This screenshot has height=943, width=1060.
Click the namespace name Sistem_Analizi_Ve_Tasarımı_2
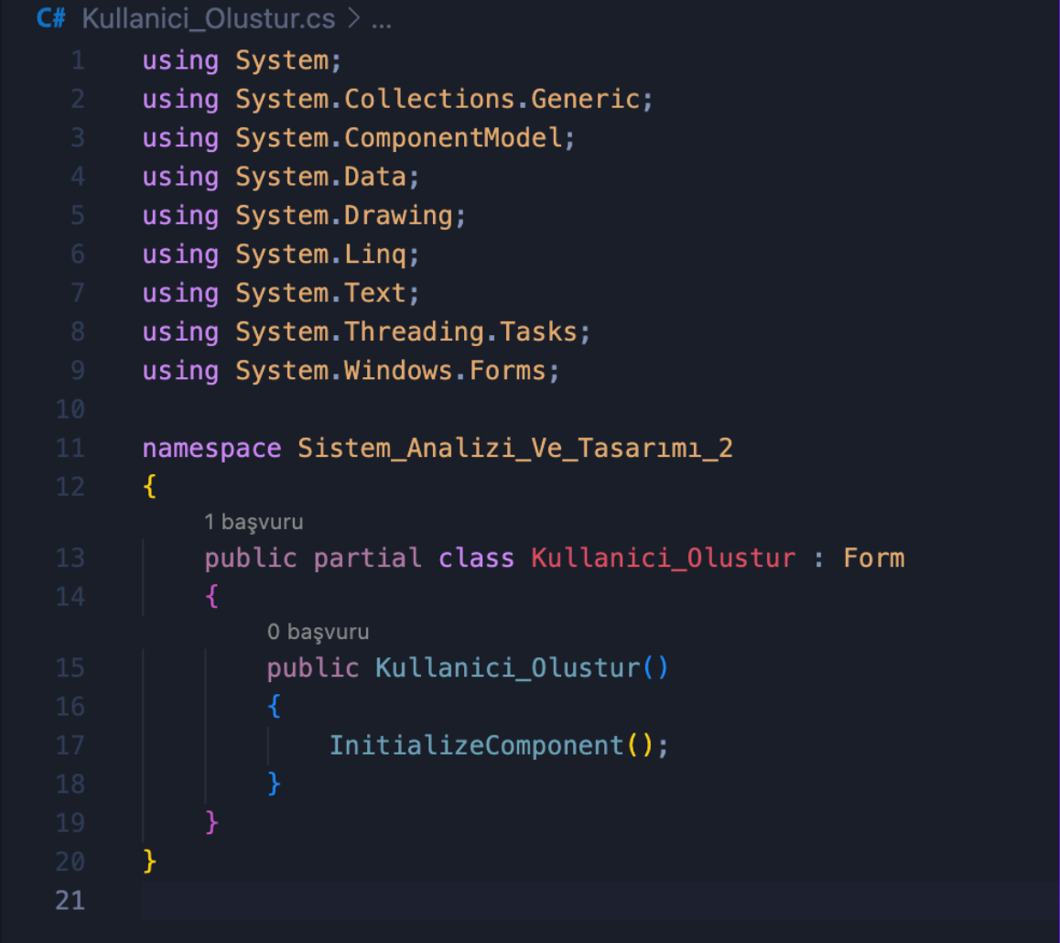coord(514,449)
